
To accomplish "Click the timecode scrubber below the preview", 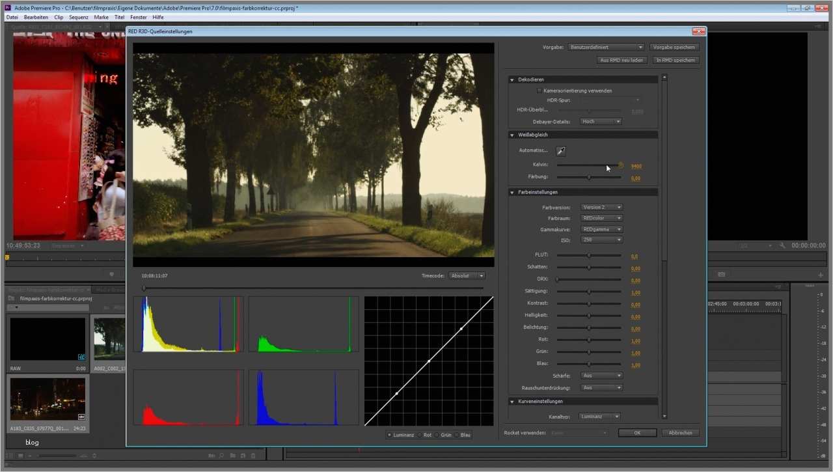I will 144,287.
